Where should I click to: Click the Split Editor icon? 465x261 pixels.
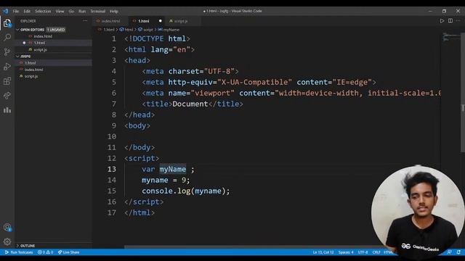coord(450,21)
